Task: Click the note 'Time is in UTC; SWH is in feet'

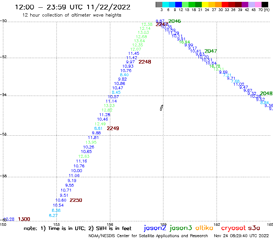Action: [77, 228]
